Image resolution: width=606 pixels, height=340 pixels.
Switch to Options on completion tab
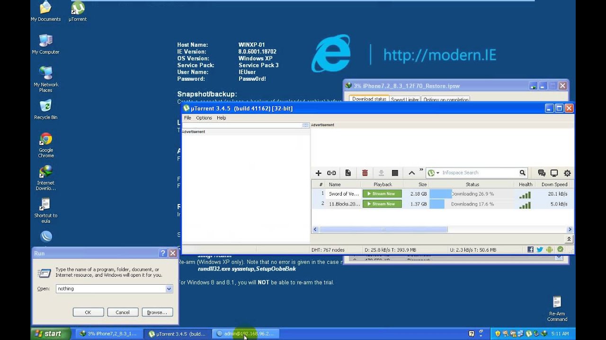coord(446,100)
